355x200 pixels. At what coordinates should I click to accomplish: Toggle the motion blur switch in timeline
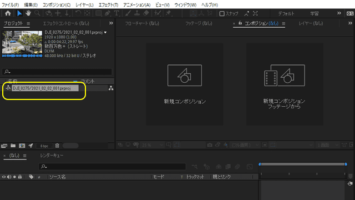click(x=237, y=167)
